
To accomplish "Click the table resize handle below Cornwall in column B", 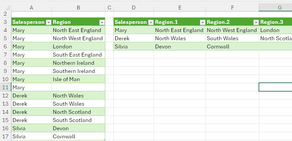I will (x=105, y=140).
